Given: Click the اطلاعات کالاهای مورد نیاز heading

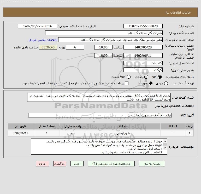Looking at the screenshot, I should pyautogui.click(x=174, y=106).
